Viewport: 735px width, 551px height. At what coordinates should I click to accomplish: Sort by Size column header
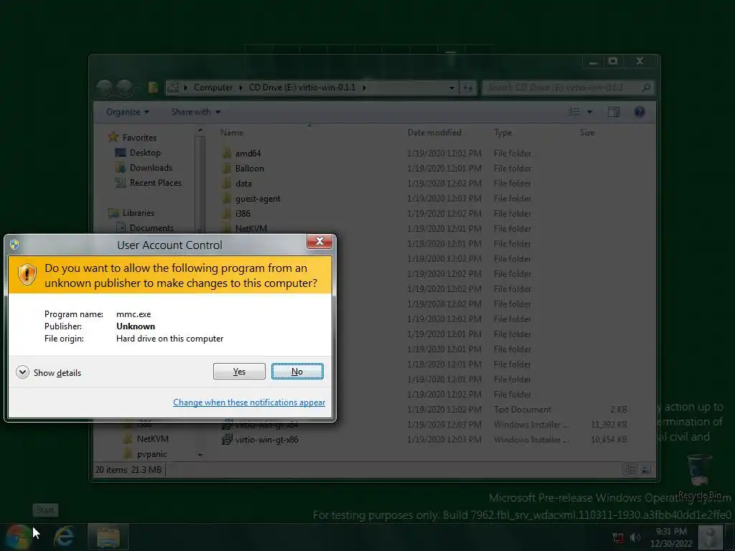(587, 133)
